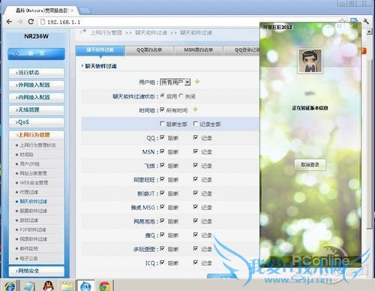
Task: Open 上网行为管理状态 in sidebar
Action: point(37,145)
